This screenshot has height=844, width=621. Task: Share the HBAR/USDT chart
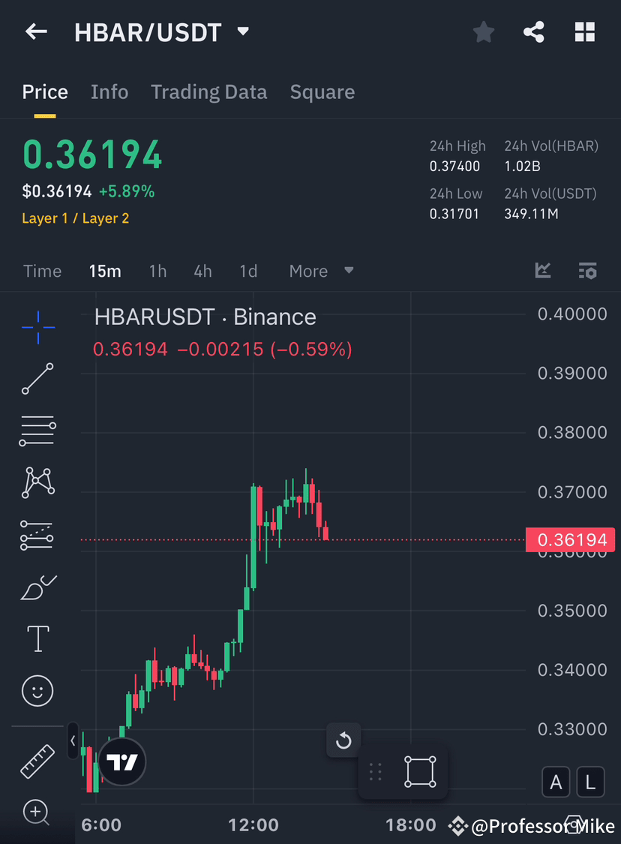point(533,32)
